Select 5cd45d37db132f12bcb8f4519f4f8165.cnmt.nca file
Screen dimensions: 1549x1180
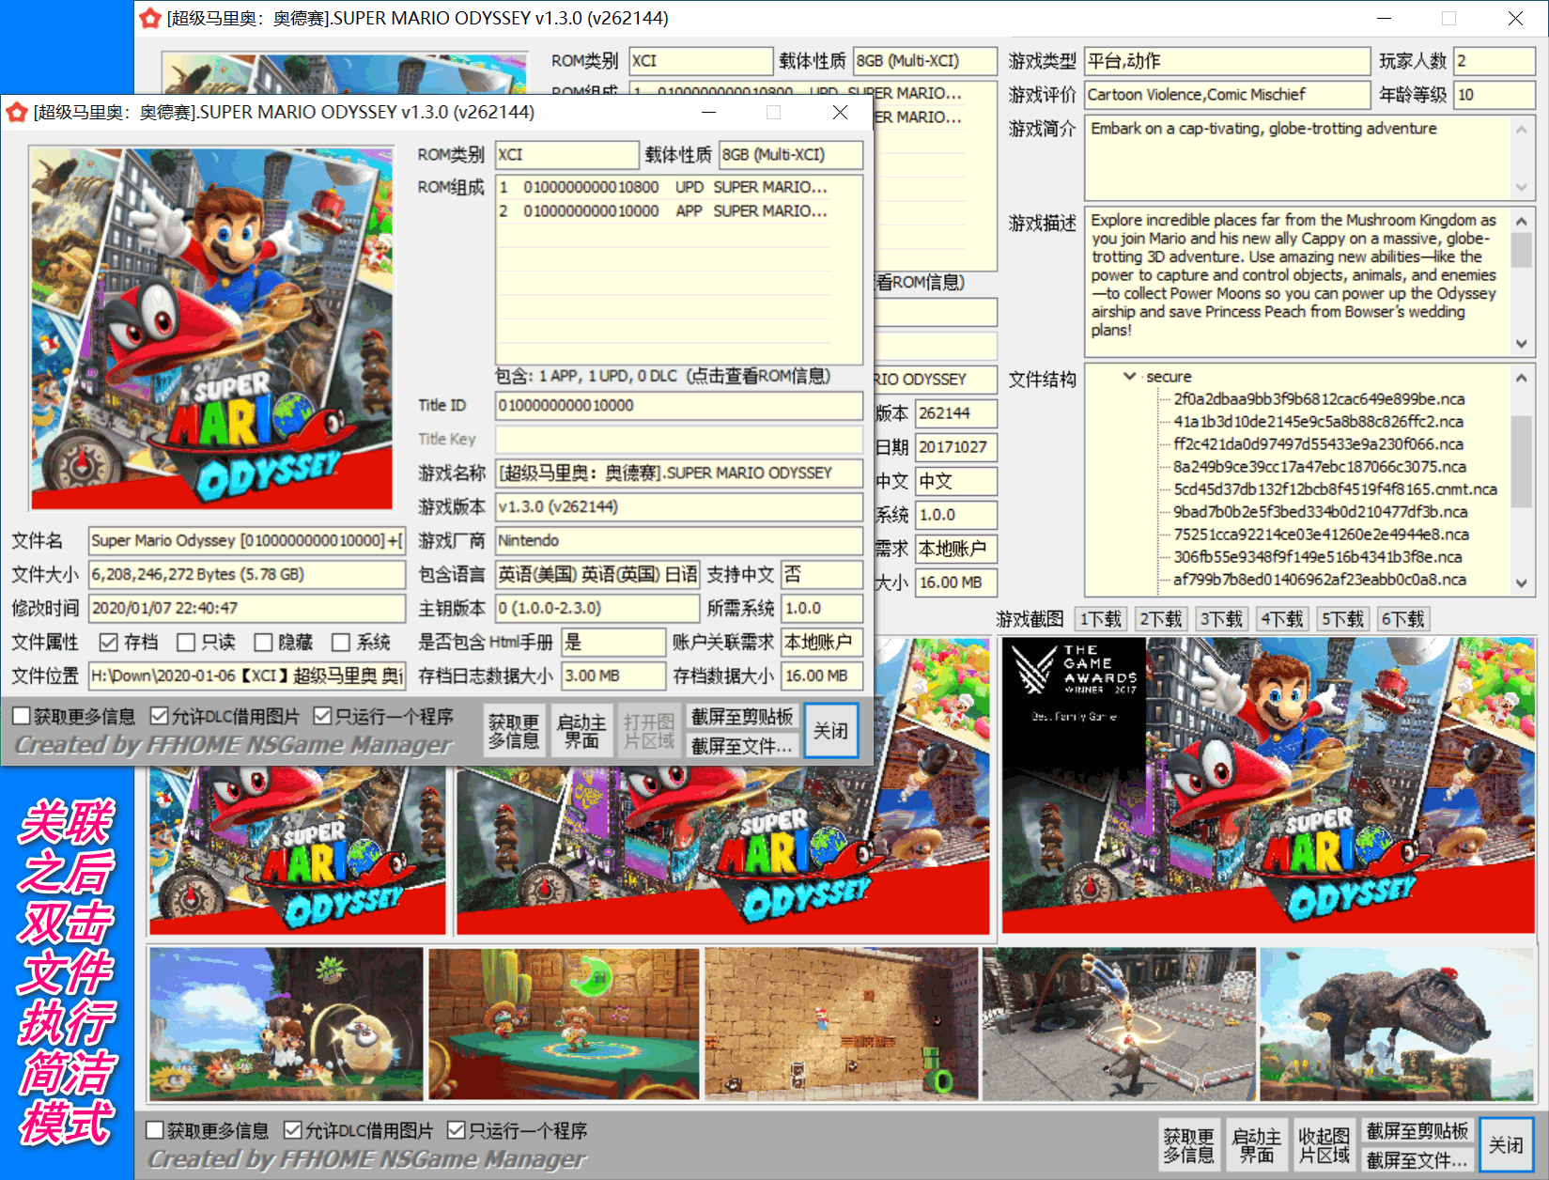1335,489
